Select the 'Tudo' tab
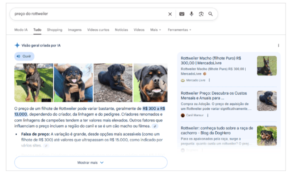The image size is (291, 174). click(x=37, y=30)
